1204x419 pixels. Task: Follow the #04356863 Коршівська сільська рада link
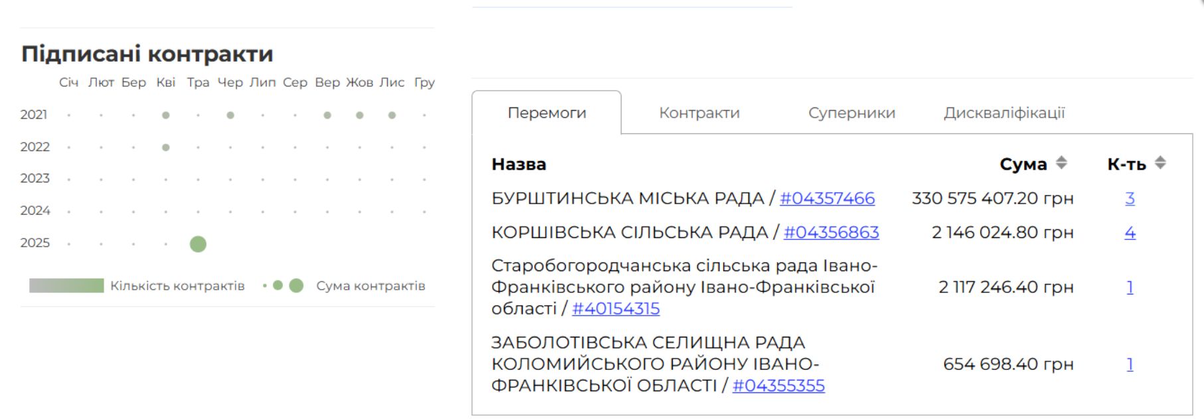pos(831,233)
